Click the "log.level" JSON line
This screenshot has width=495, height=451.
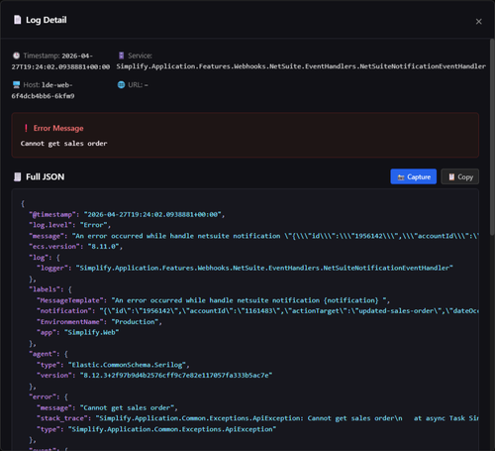pos(70,225)
